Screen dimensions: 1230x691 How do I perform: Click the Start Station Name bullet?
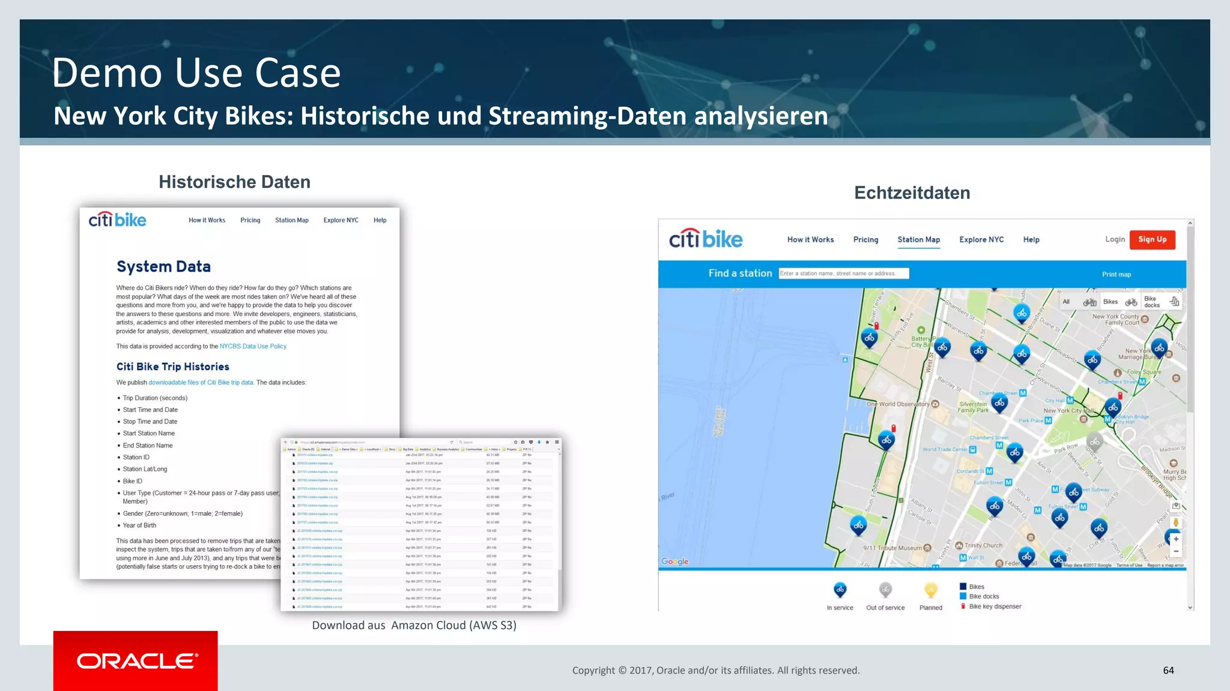click(x=149, y=433)
